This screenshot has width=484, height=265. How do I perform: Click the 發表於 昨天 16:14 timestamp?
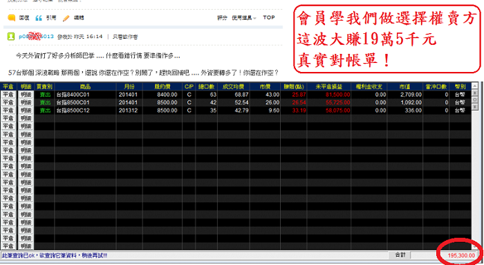80,37
